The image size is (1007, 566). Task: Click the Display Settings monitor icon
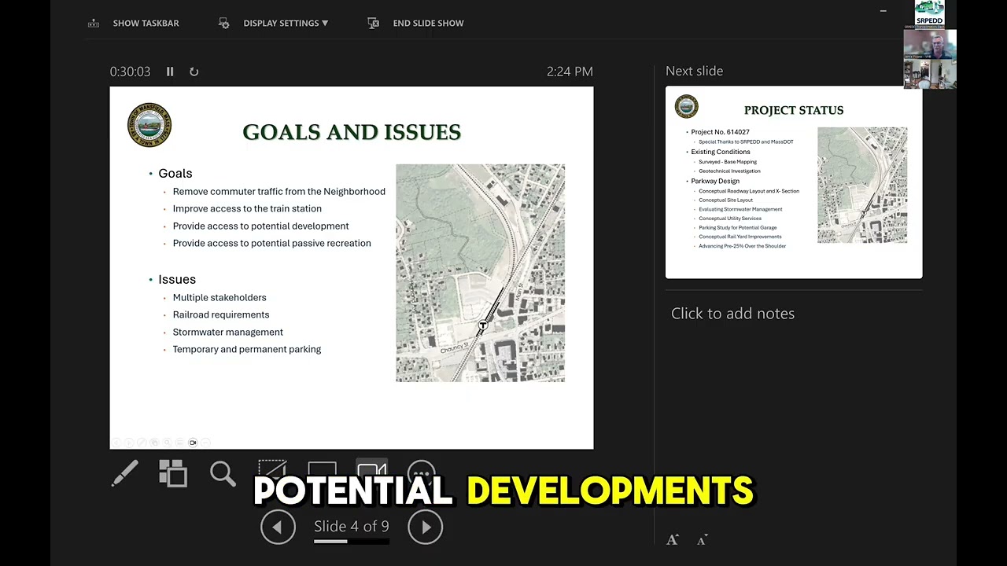click(x=224, y=24)
